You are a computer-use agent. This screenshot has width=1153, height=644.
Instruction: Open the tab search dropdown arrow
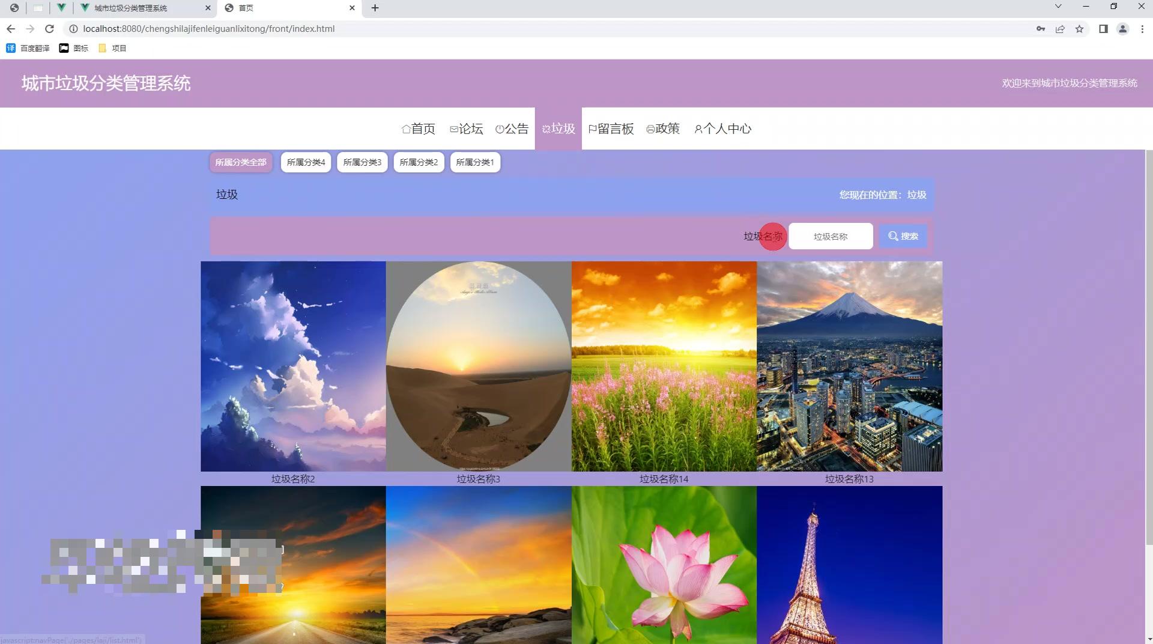(x=1058, y=7)
